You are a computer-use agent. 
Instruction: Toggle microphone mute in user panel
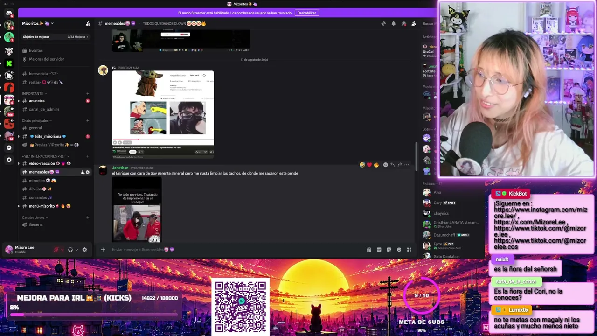[x=56, y=250]
